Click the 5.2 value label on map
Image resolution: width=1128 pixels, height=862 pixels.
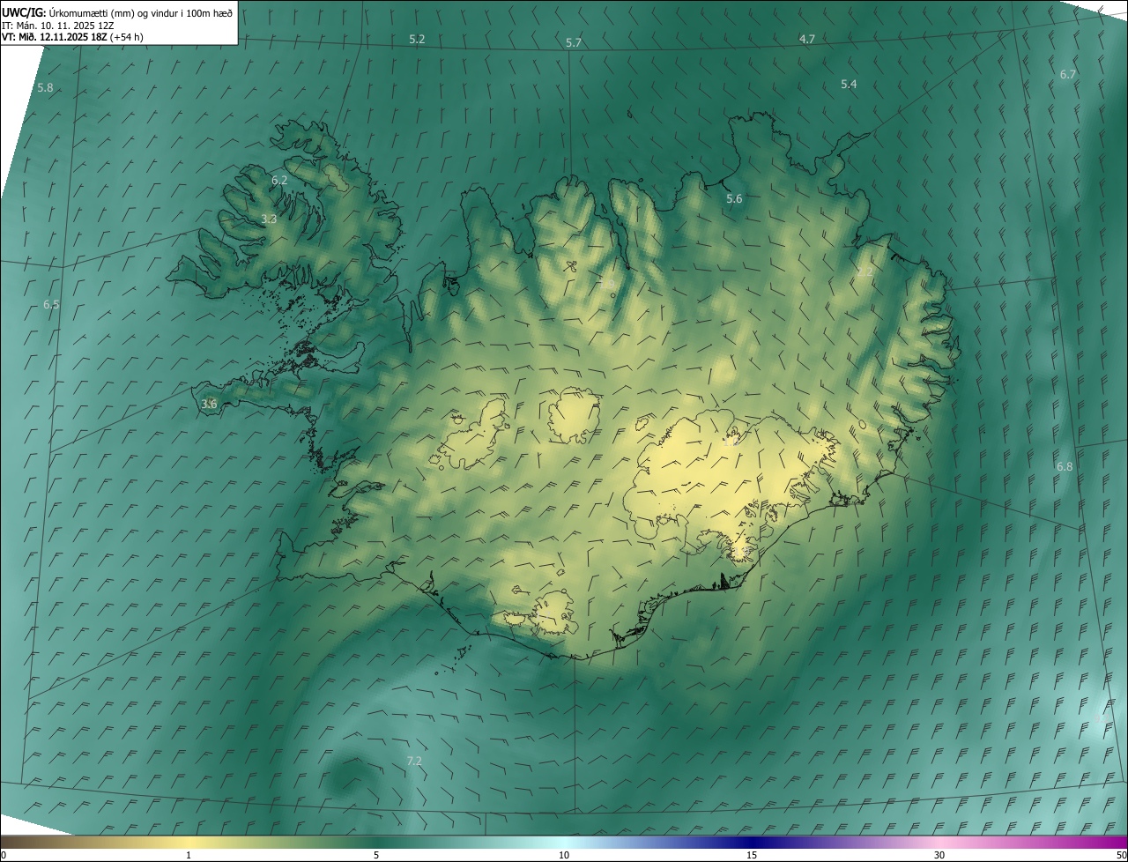tap(417, 40)
